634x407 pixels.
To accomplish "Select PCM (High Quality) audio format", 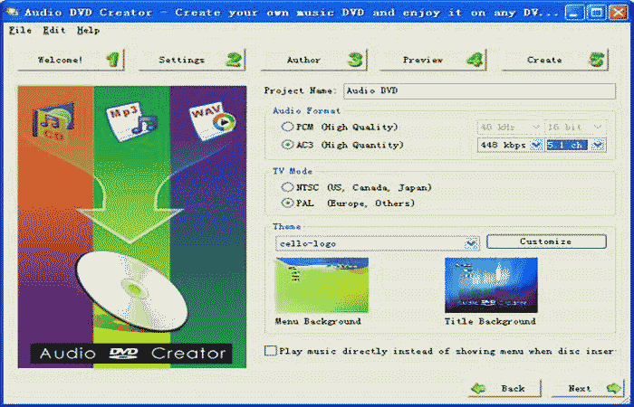I will pyautogui.click(x=288, y=128).
